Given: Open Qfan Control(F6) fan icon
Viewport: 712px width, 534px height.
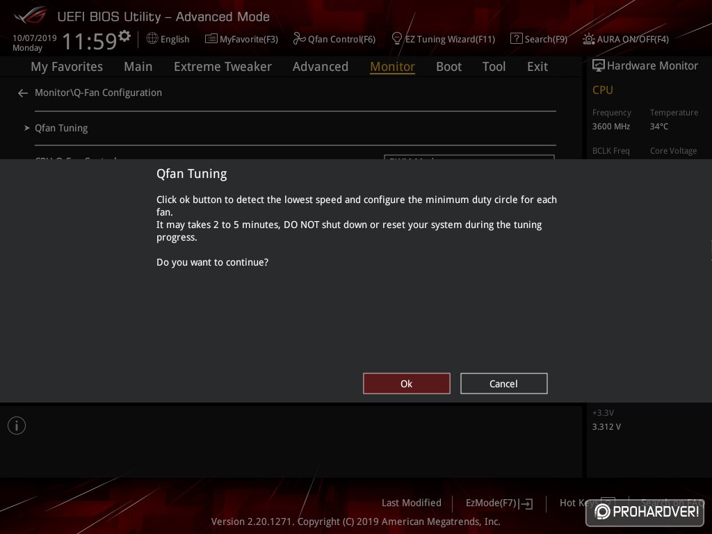Looking at the screenshot, I should click(x=299, y=39).
